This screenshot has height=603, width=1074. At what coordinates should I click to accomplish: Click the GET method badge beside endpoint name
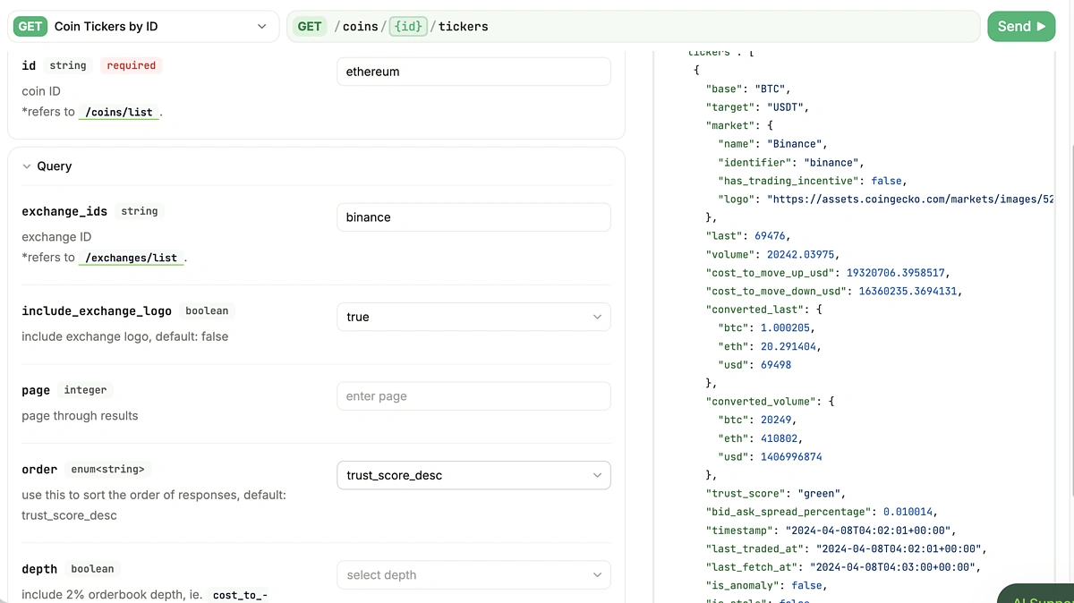(x=30, y=27)
